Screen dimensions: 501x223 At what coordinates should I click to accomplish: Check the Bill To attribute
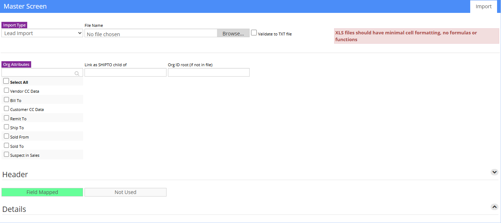pos(6,100)
